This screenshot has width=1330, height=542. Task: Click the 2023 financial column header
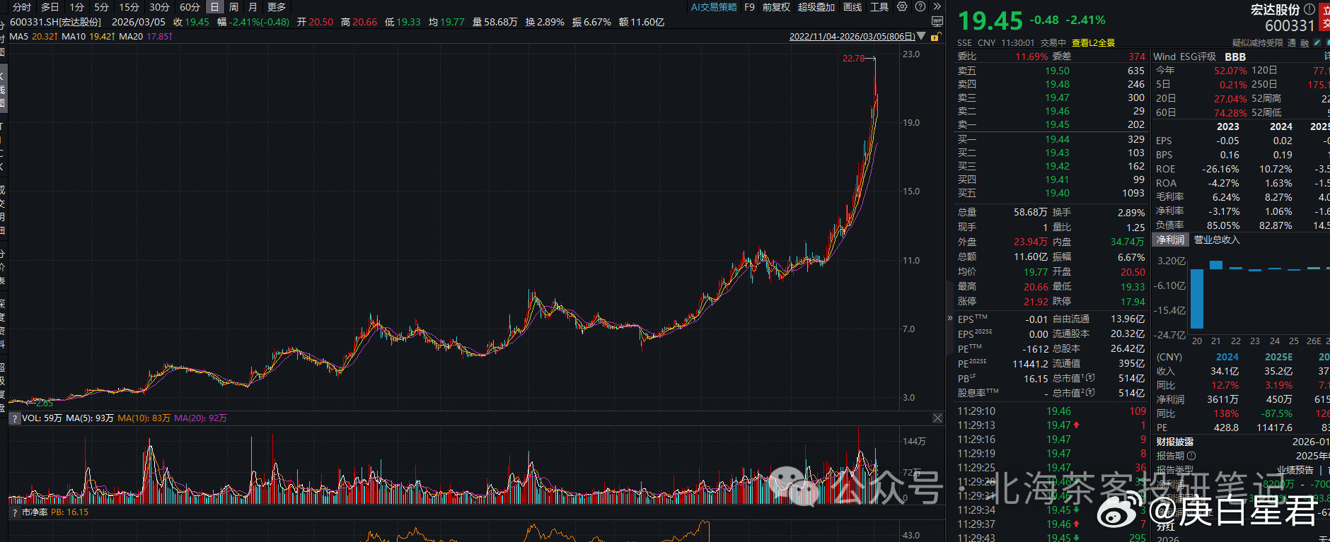pyautogui.click(x=1228, y=126)
